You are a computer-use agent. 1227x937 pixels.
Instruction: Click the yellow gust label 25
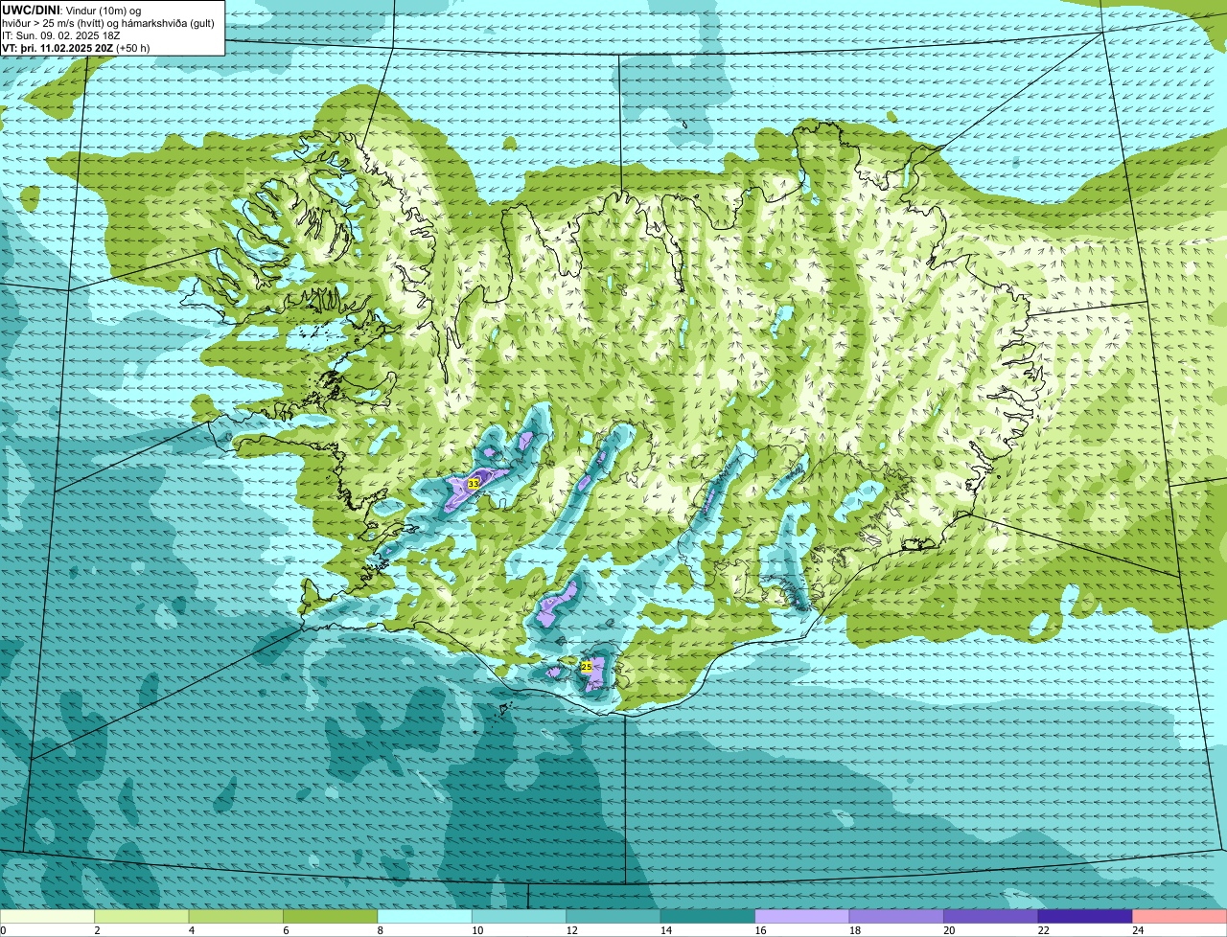[587, 667]
